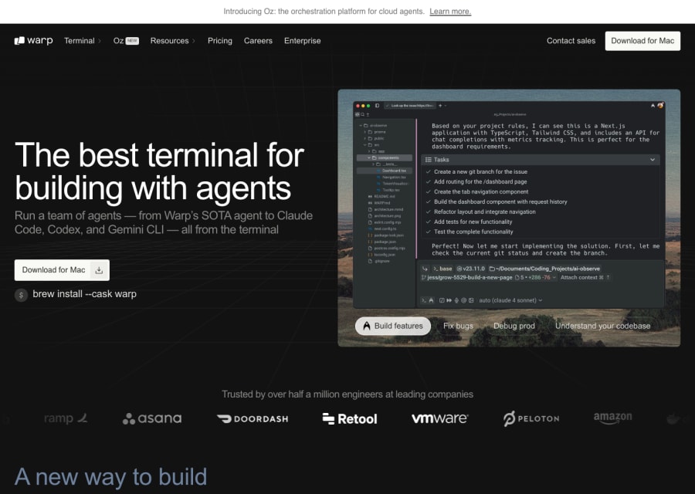This screenshot has height=494, width=695.
Task: Expand the public folder in file tree
Action: coord(364,138)
